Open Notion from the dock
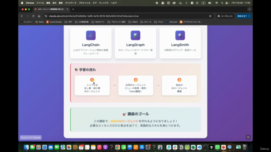This screenshot has width=271, height=152. tap(181, 147)
